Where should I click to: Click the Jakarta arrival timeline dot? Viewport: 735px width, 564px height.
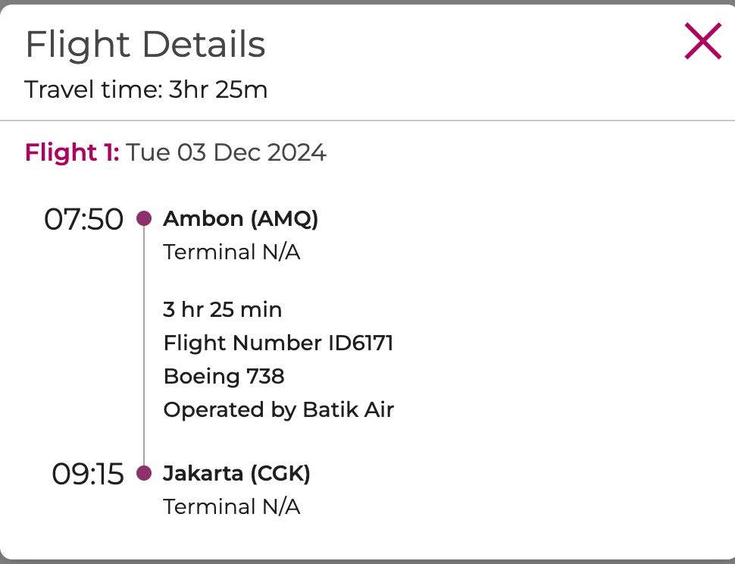point(144,473)
